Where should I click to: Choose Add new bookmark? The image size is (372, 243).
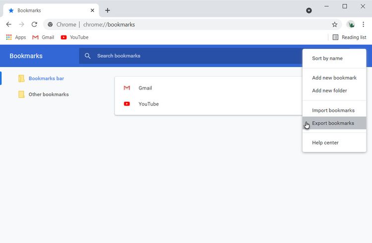[x=334, y=78]
